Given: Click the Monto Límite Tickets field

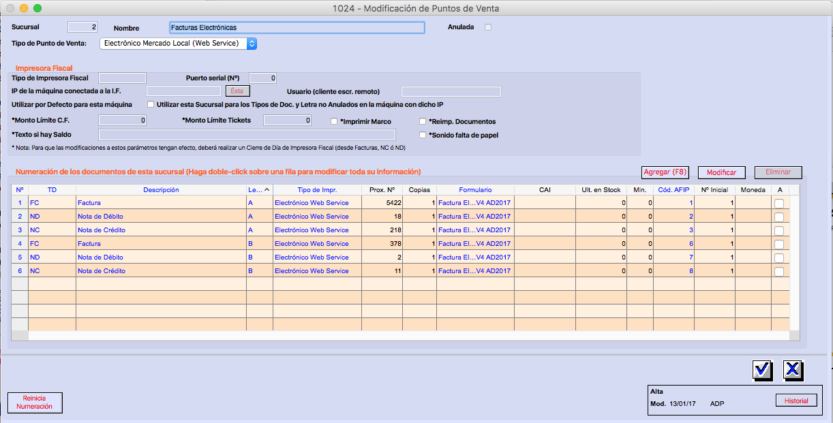Looking at the screenshot, I should (x=287, y=121).
